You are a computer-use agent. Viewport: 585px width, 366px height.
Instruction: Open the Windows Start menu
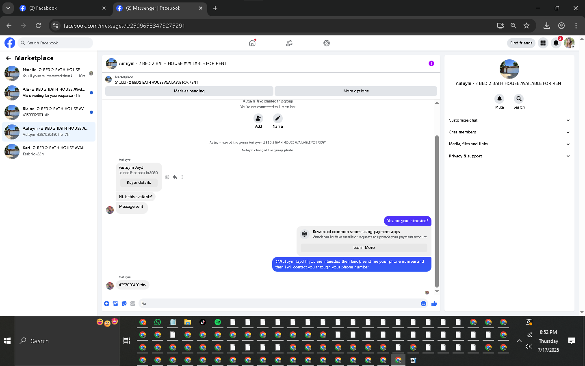pos(7,341)
